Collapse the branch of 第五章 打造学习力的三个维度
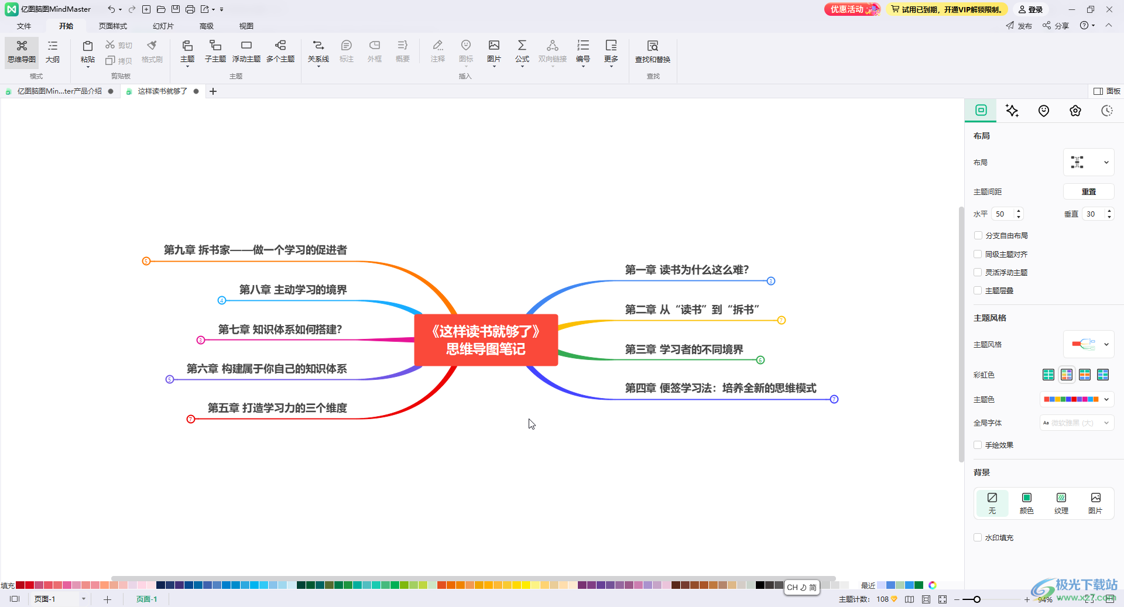 pos(190,419)
